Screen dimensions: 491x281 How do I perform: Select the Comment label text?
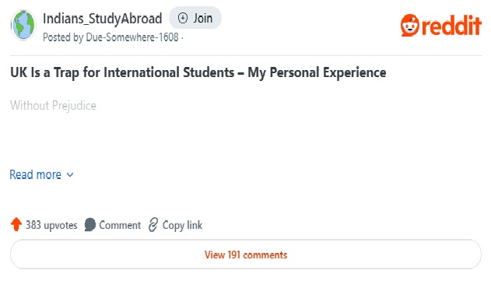120,225
